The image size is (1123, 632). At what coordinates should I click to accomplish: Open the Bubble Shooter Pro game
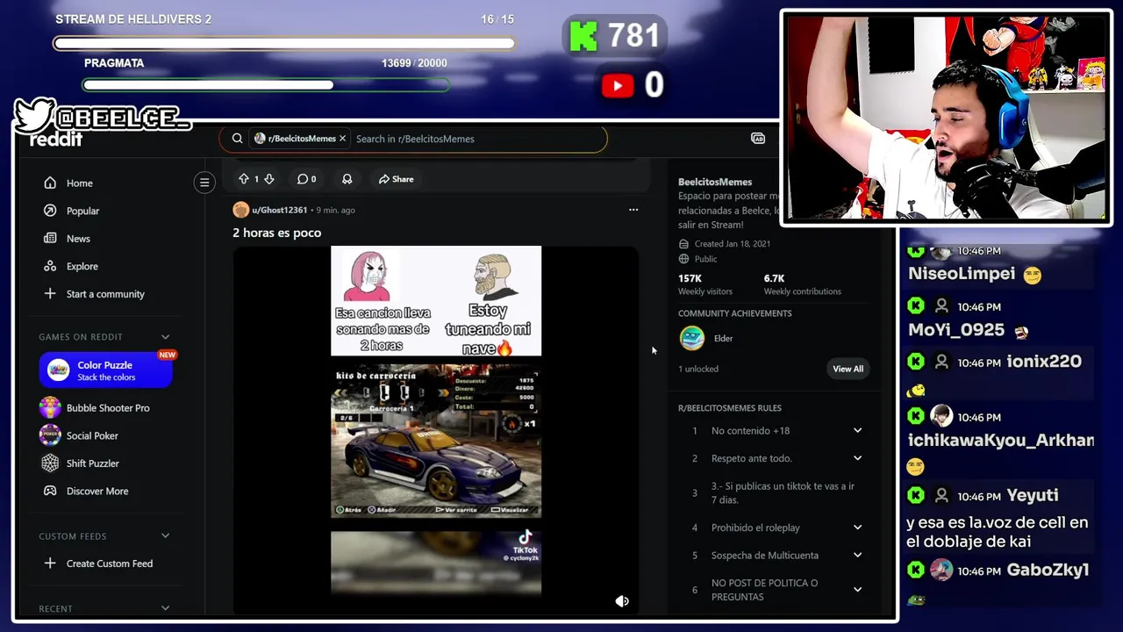[x=106, y=408]
